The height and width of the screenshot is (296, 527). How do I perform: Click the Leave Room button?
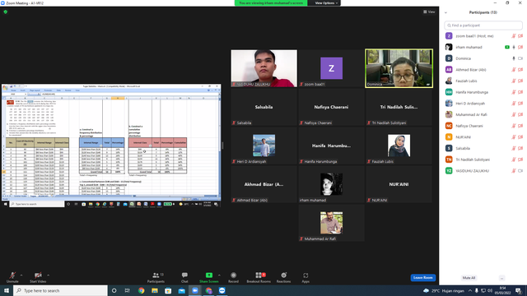(422, 278)
